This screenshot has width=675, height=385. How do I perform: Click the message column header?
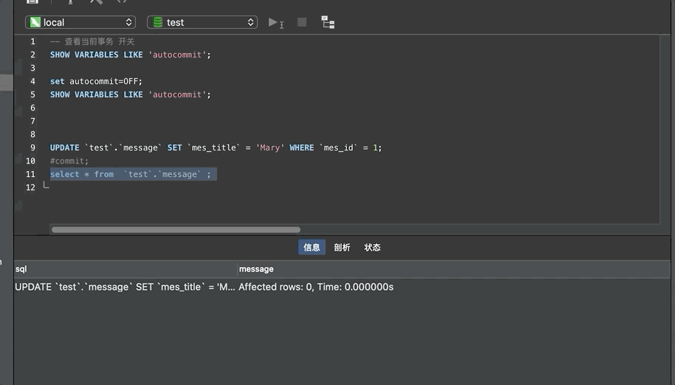click(453, 269)
